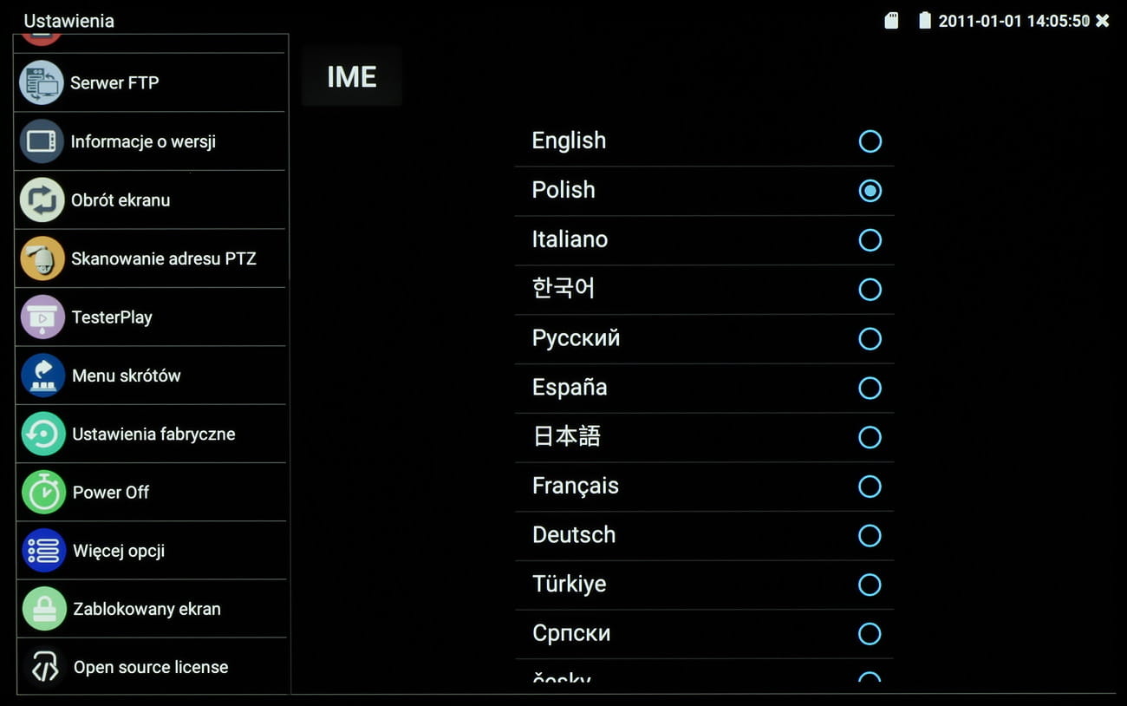Open the Open source license entry
This screenshot has width=1127, height=706.
151,667
